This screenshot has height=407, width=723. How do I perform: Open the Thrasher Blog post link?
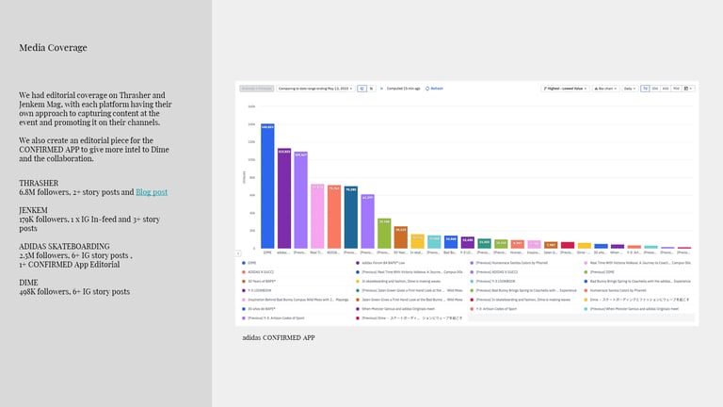(152, 192)
